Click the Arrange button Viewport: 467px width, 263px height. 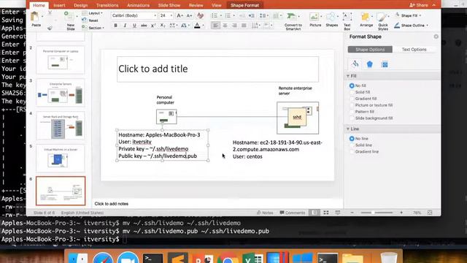click(x=366, y=20)
